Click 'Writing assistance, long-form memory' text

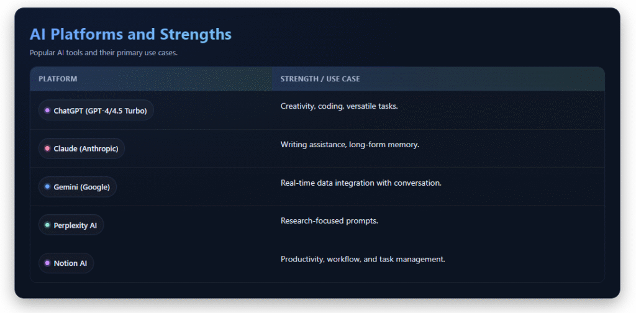(x=350, y=144)
